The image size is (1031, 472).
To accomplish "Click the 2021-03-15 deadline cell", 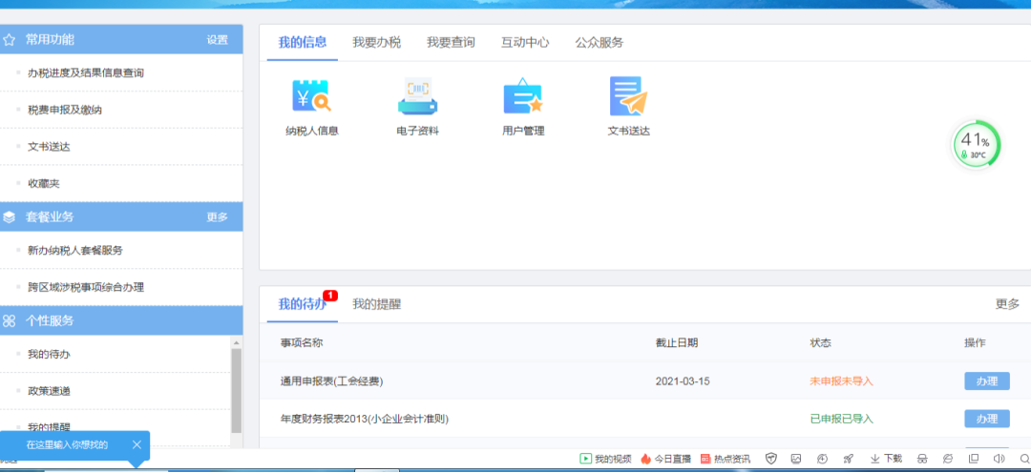I will pos(683,381).
